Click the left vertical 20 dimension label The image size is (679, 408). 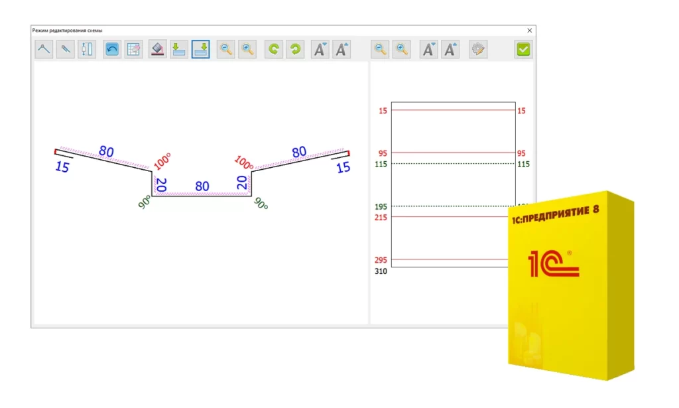point(161,185)
